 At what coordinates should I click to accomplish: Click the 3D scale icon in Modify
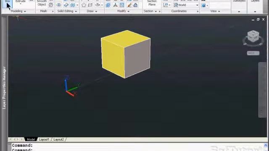tap(122, 5)
